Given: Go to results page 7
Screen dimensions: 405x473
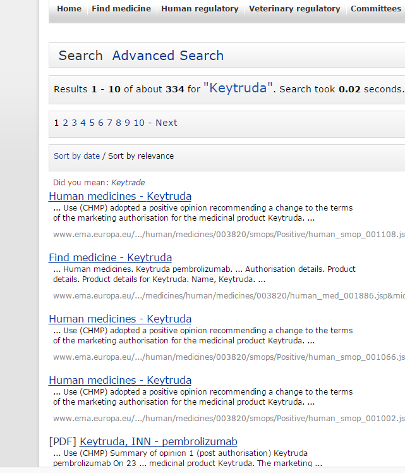Looking at the screenshot, I should tap(109, 123).
